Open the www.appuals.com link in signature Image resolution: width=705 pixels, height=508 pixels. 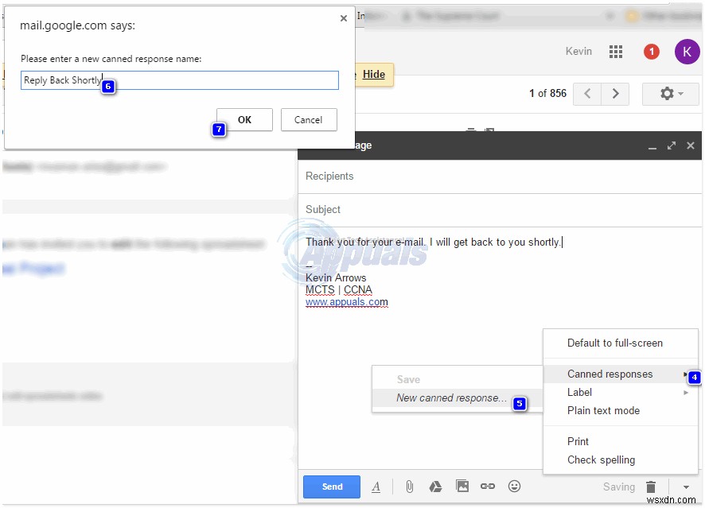(x=346, y=301)
